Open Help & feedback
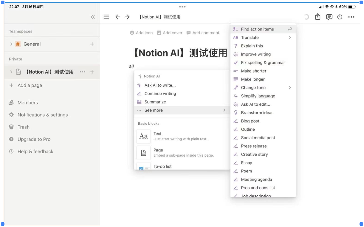Viewport: 364px width, 227px height. [x=31, y=152]
